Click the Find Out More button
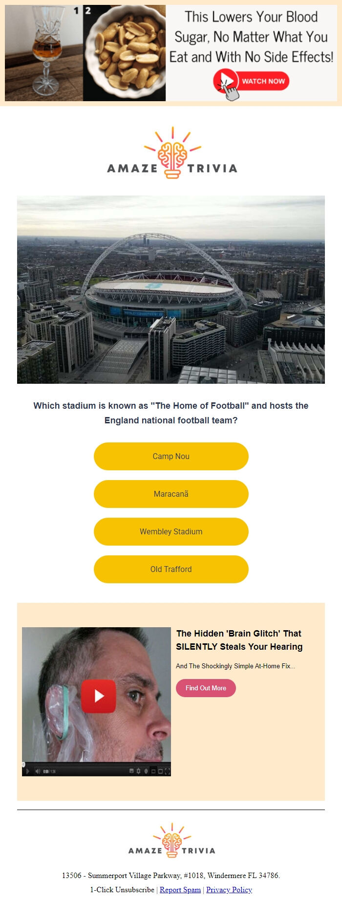Viewport: 342px width, 901px height. pyautogui.click(x=206, y=688)
